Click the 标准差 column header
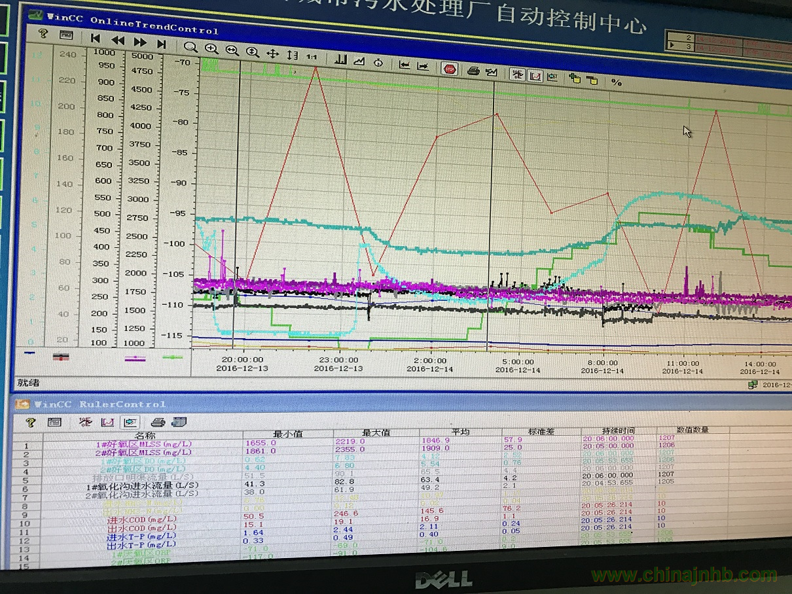This screenshot has height=594, width=792. (x=542, y=431)
